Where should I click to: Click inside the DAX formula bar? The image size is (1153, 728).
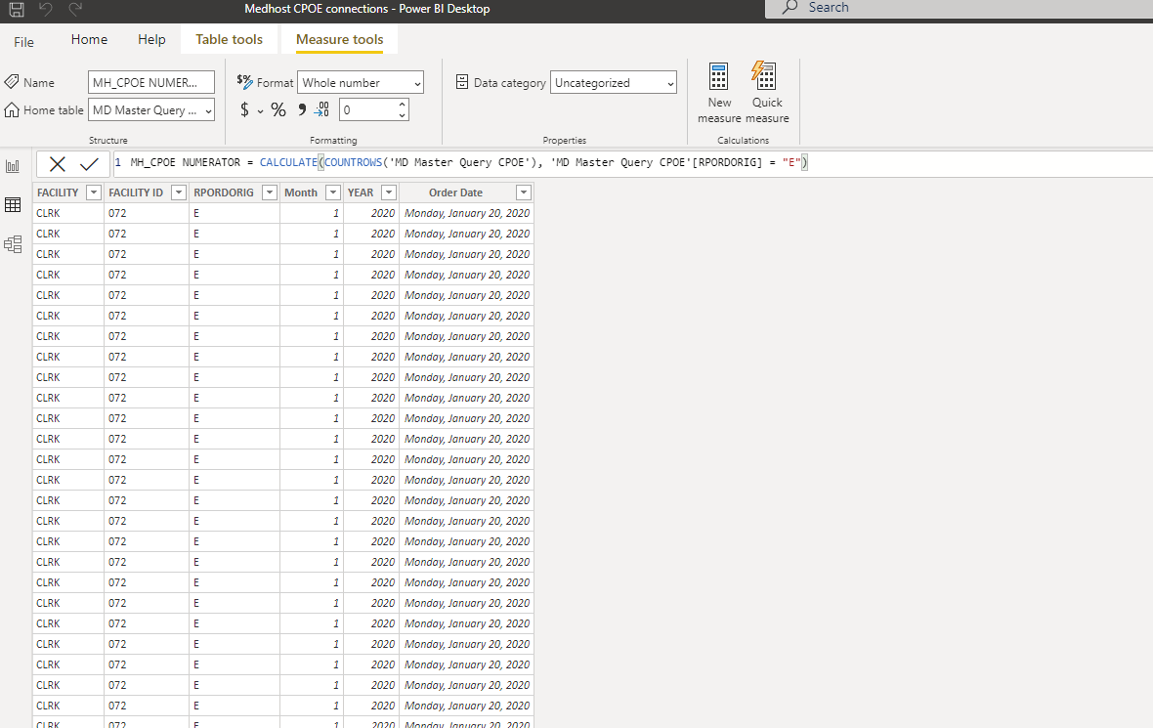point(632,163)
